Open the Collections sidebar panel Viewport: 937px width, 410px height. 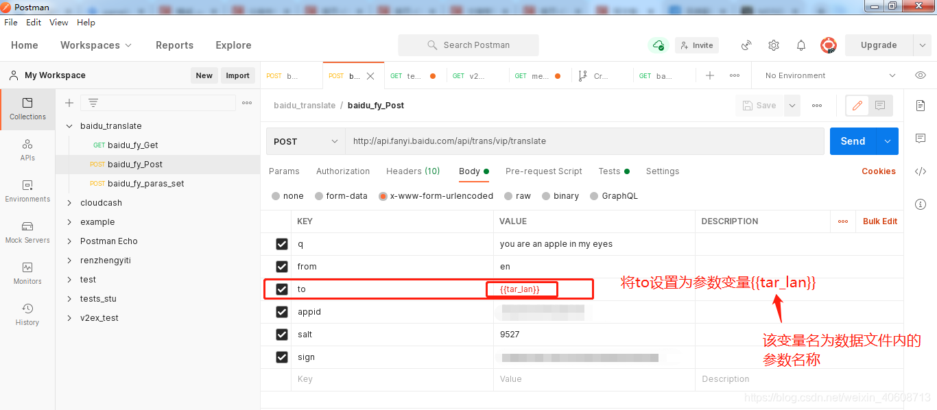pos(27,109)
